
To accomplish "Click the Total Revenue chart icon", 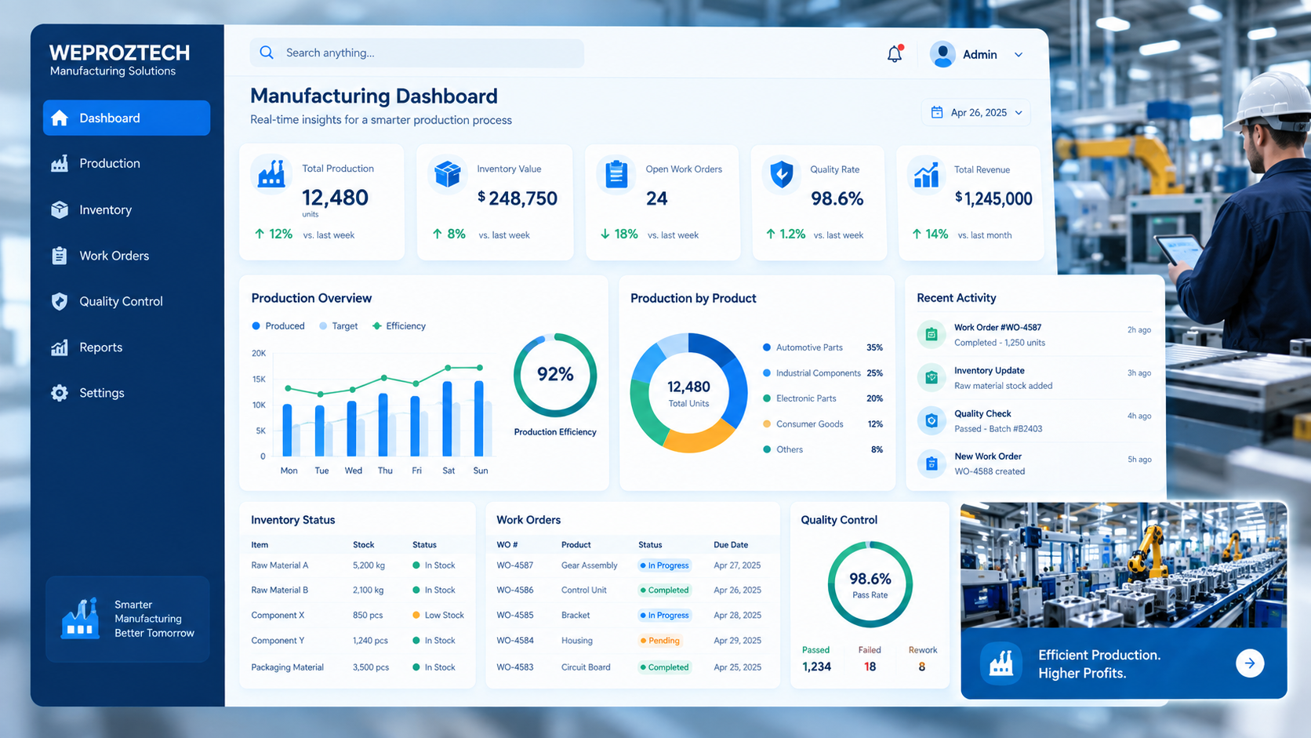I will coord(926,174).
